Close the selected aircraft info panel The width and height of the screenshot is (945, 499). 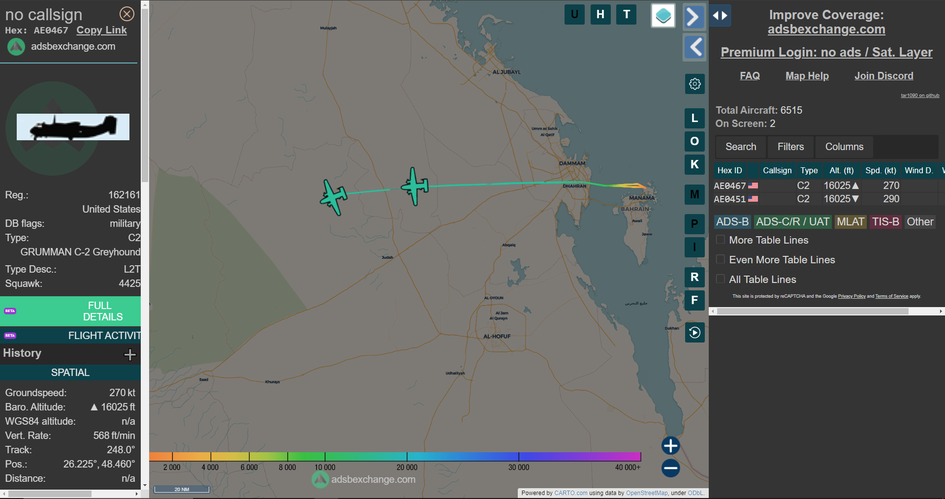pyautogui.click(x=127, y=14)
